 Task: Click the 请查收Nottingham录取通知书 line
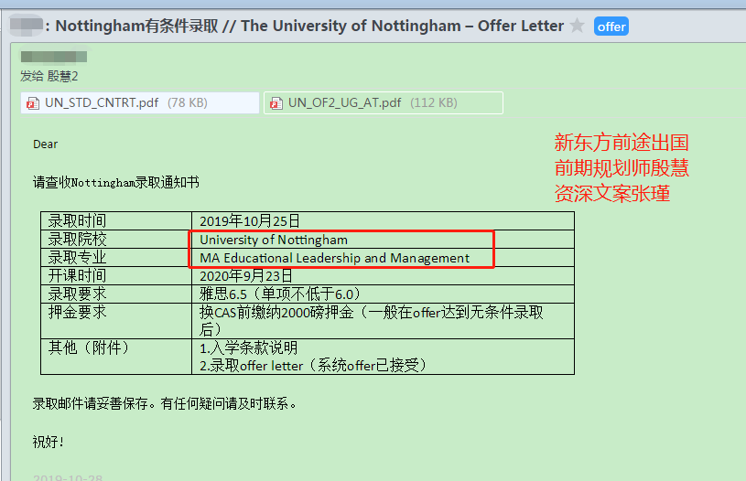pyautogui.click(x=115, y=183)
